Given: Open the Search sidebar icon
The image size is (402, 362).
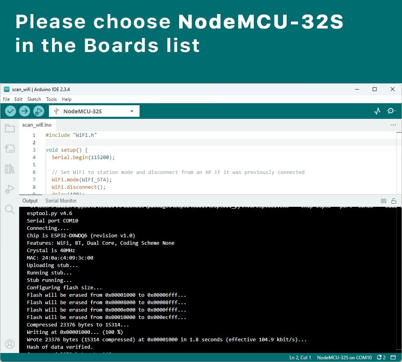Looking at the screenshot, I should coord(10,210).
